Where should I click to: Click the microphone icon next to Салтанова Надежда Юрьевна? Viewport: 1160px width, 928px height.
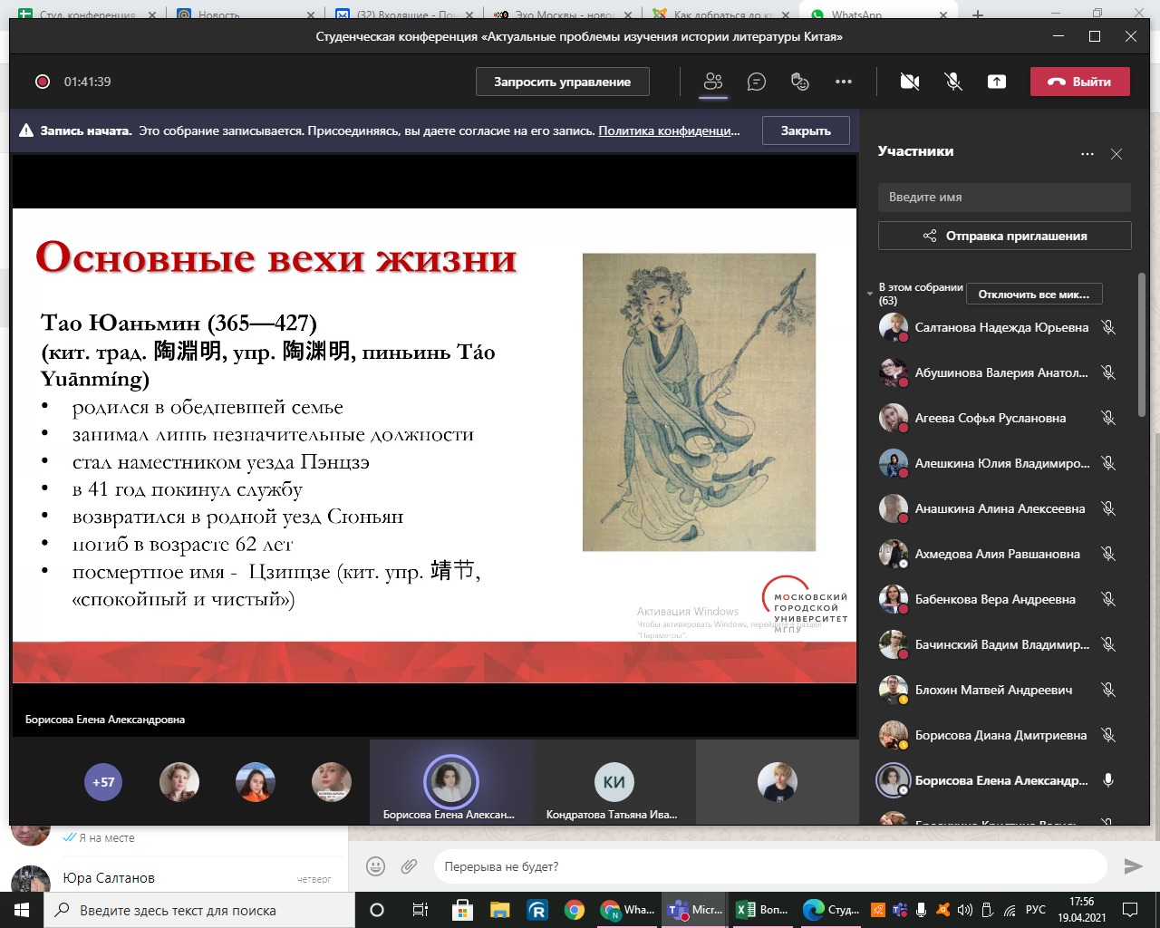tap(1107, 327)
